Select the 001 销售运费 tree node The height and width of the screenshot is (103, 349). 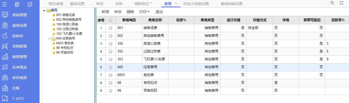[66, 15]
